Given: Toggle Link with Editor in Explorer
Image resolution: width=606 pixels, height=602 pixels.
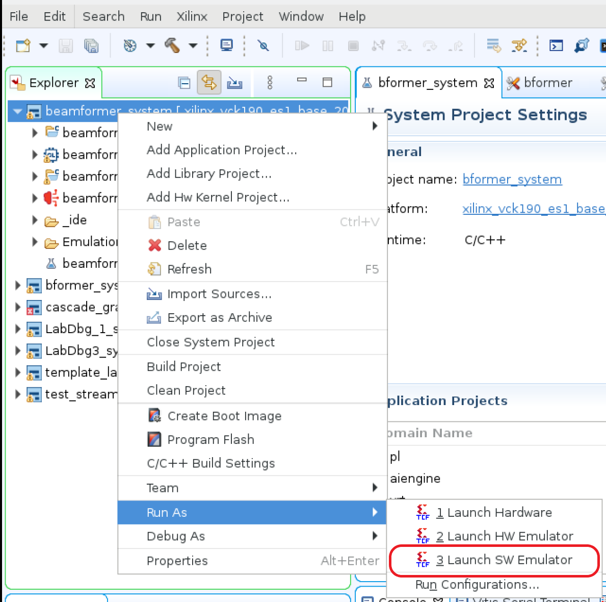Looking at the screenshot, I should pyautogui.click(x=209, y=83).
